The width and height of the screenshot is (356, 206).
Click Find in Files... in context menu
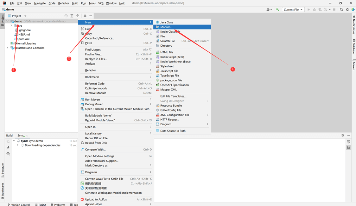point(116,54)
